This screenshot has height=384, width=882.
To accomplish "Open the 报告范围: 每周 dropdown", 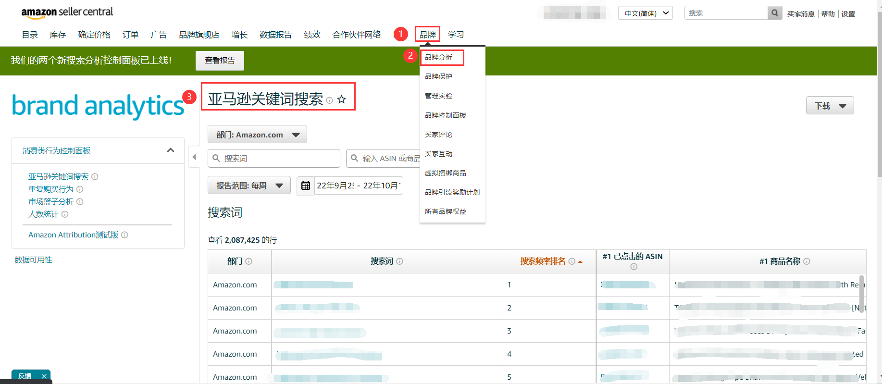I will [249, 186].
